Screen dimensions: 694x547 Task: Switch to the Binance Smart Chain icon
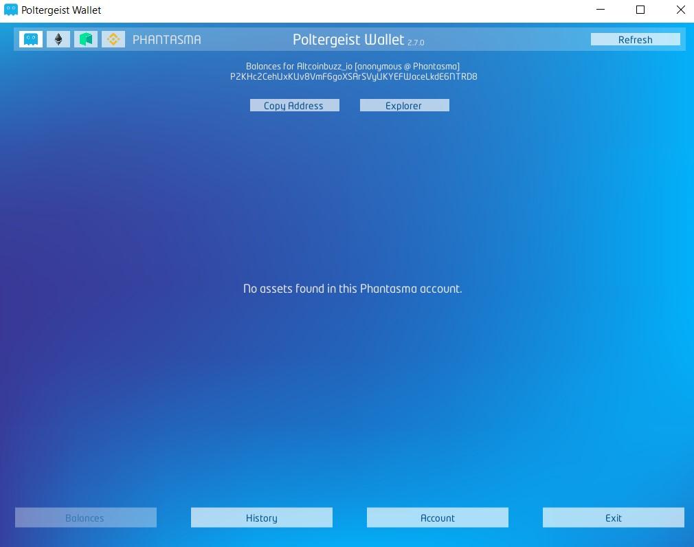point(113,39)
